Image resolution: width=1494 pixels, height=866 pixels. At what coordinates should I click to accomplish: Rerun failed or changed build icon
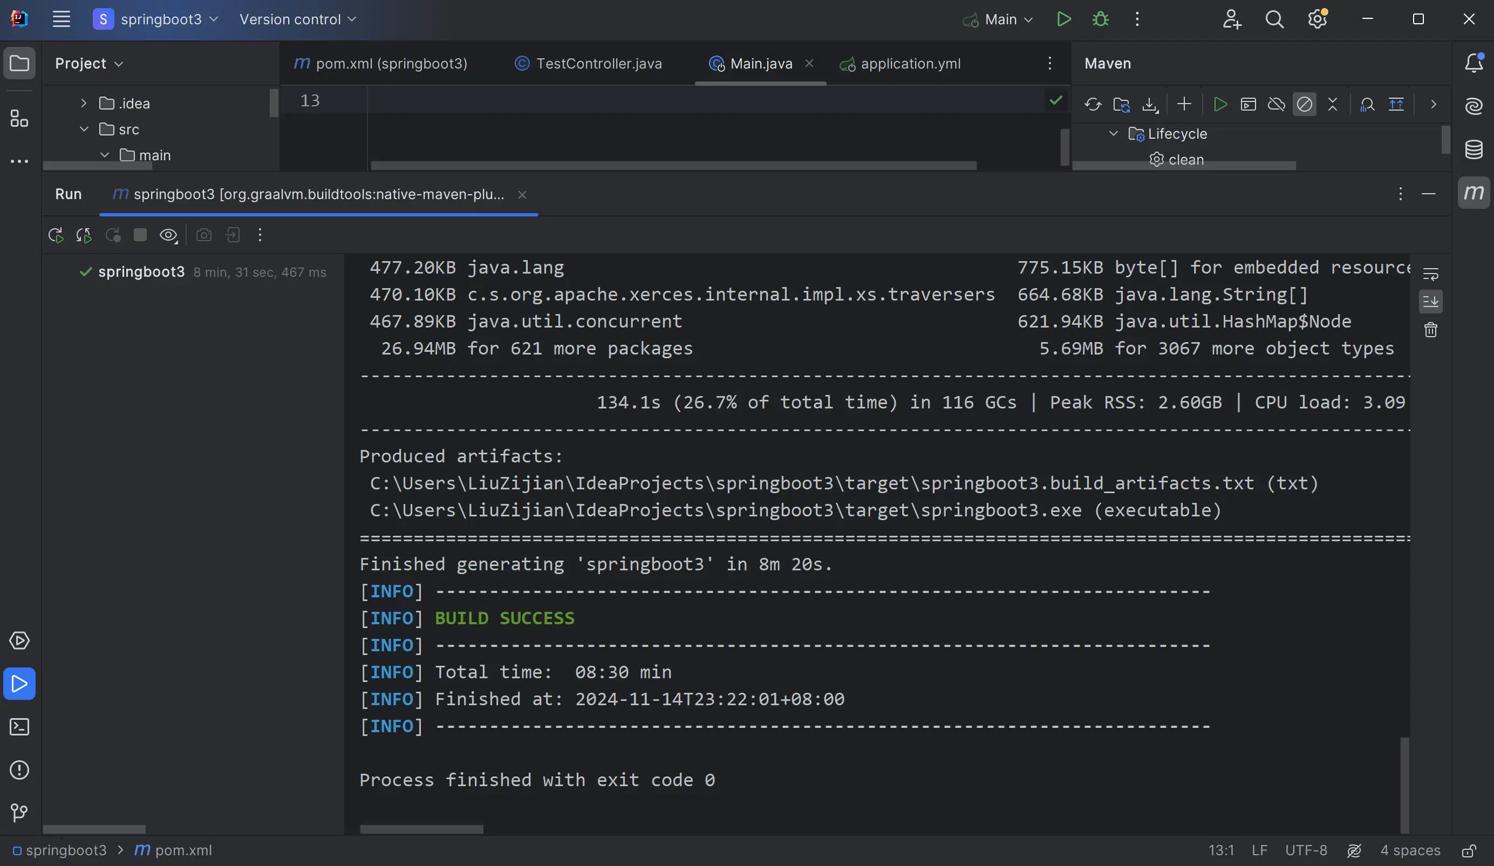84,235
